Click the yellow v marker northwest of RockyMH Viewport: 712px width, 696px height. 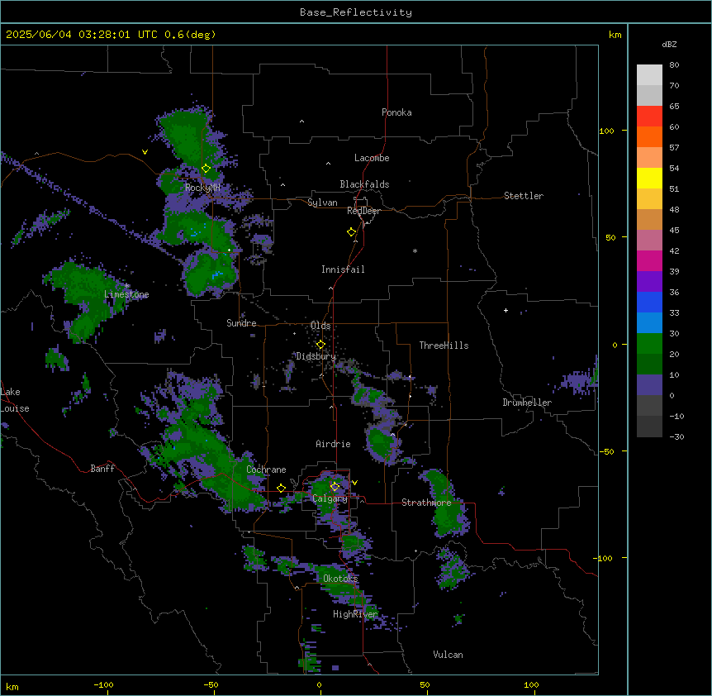click(145, 152)
